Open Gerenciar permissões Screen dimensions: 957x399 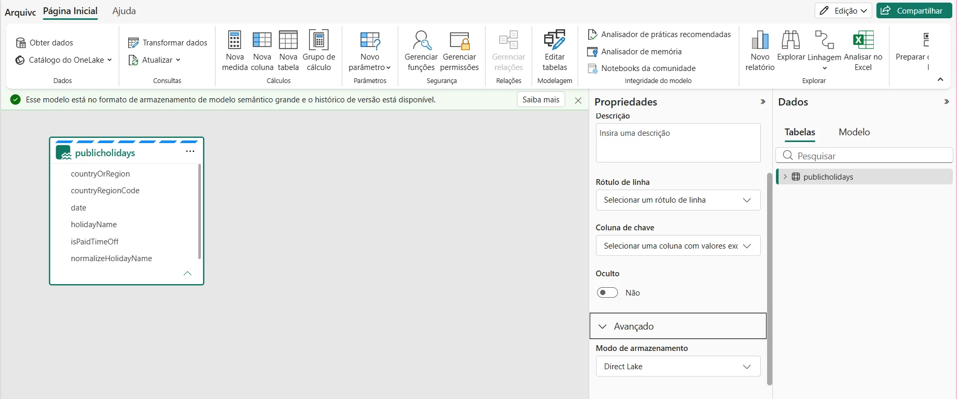459,51
